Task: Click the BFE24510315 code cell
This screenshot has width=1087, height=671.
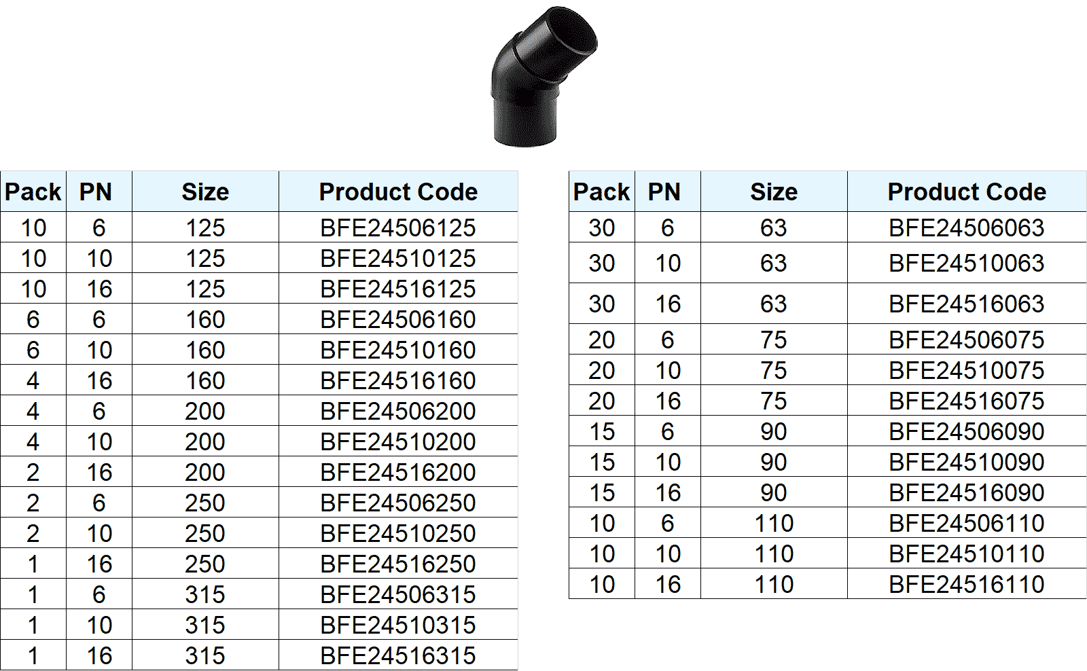Action: (x=398, y=625)
